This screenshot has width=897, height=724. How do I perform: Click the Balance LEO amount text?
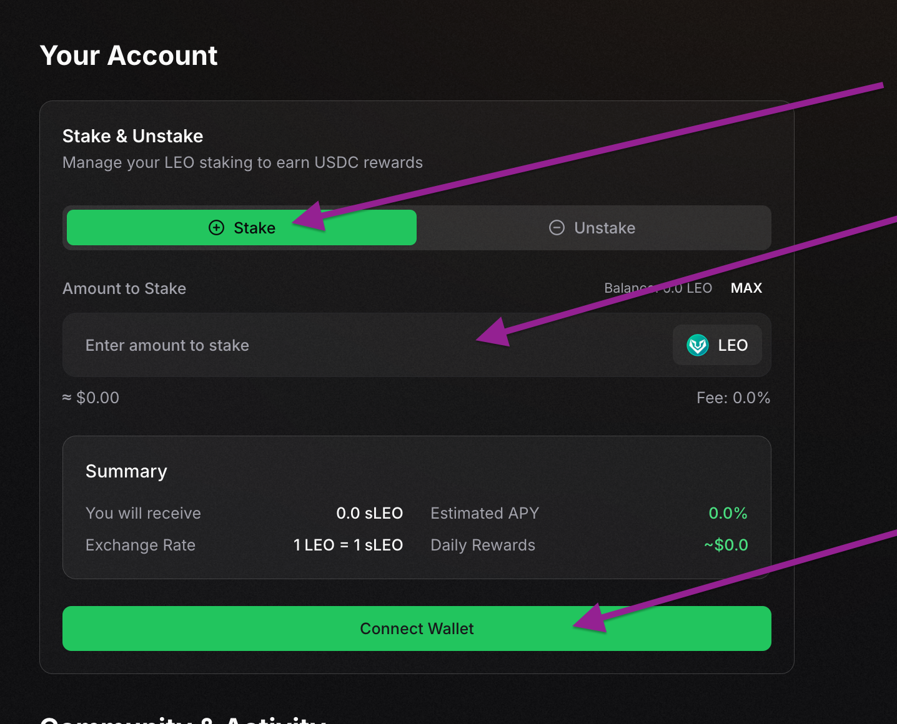click(x=658, y=288)
